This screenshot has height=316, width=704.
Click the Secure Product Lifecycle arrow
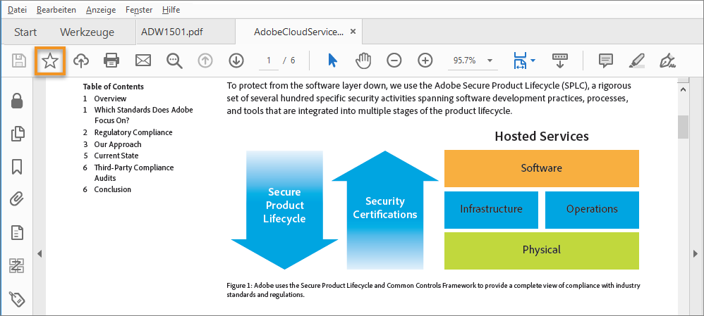(284, 210)
